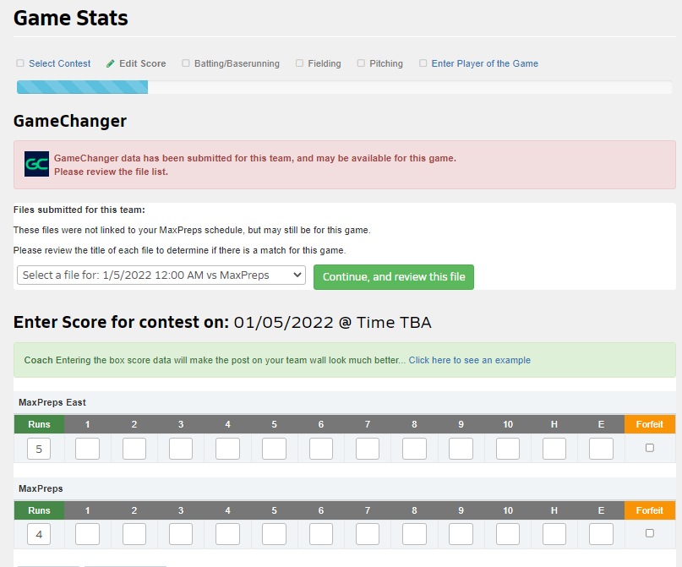The height and width of the screenshot is (567, 682).
Task: Click the 'GameChanger' section heading
Action: 70,121
